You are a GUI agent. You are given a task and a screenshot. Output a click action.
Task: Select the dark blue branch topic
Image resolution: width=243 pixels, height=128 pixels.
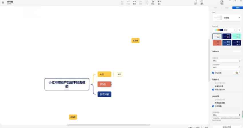pos(104,94)
